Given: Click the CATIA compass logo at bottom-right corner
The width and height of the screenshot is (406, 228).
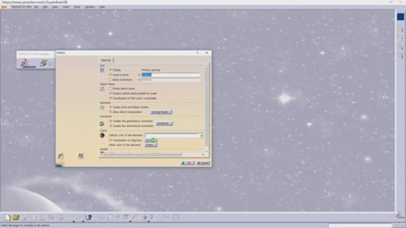Looking at the screenshot, I should click(400, 216).
